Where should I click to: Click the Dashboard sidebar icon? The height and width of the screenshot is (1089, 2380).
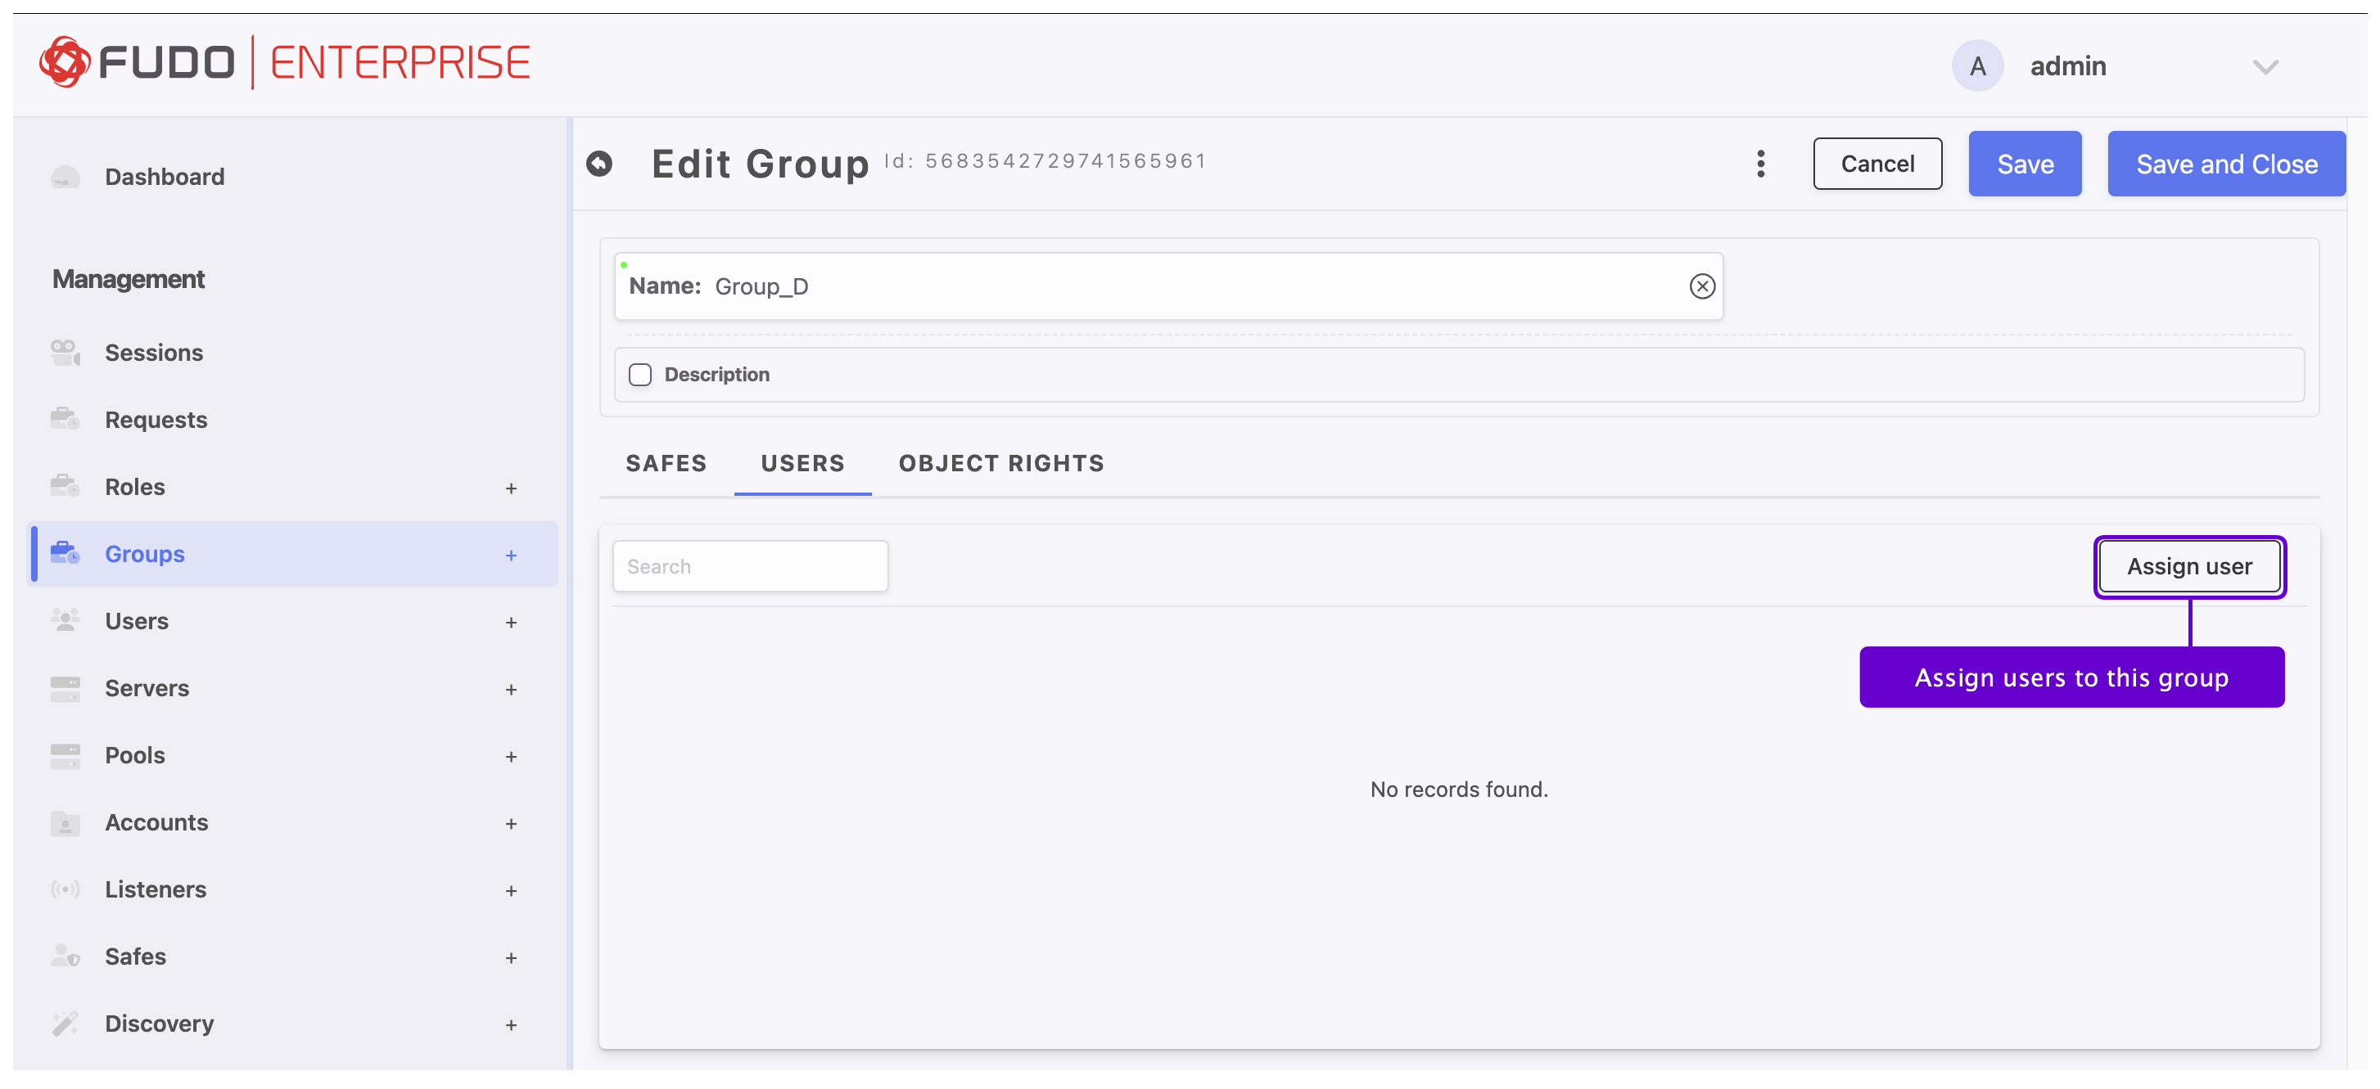(65, 177)
